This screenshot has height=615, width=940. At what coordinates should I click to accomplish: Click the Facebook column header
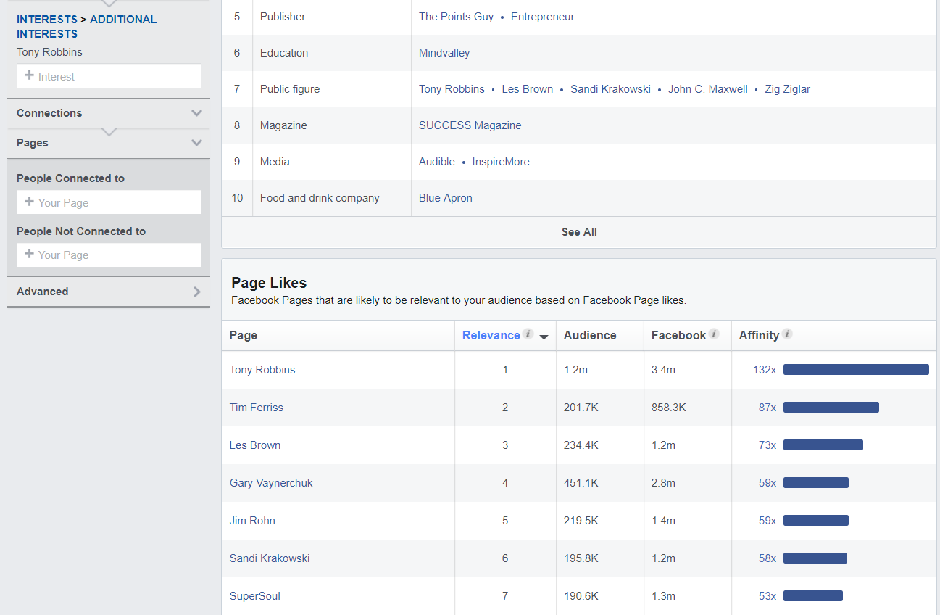tap(678, 335)
